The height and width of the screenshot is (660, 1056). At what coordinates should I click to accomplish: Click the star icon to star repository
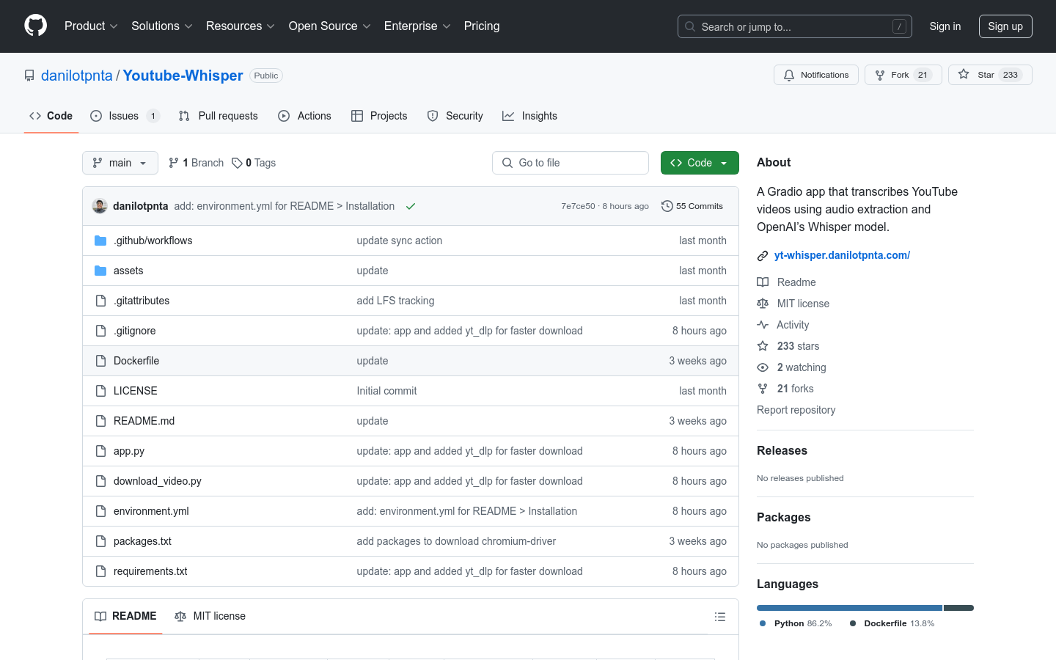(964, 75)
